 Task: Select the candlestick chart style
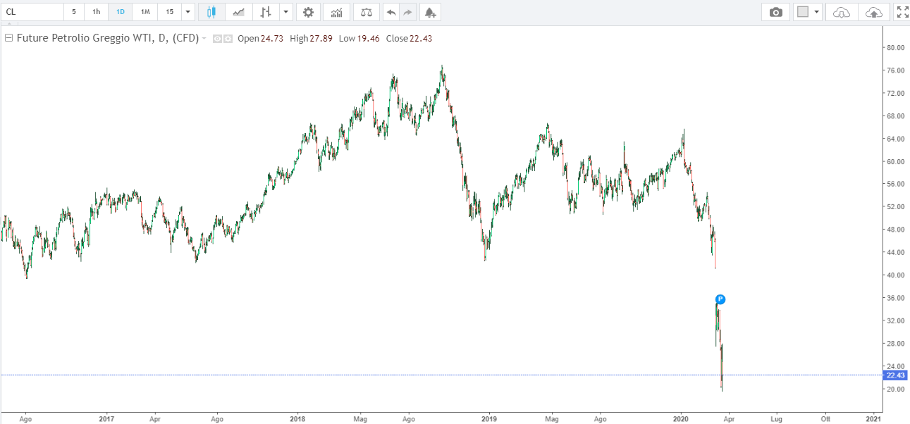coord(211,12)
